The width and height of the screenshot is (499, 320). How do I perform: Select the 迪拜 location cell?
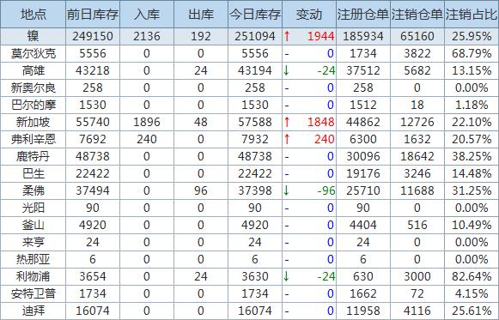[x=33, y=311]
